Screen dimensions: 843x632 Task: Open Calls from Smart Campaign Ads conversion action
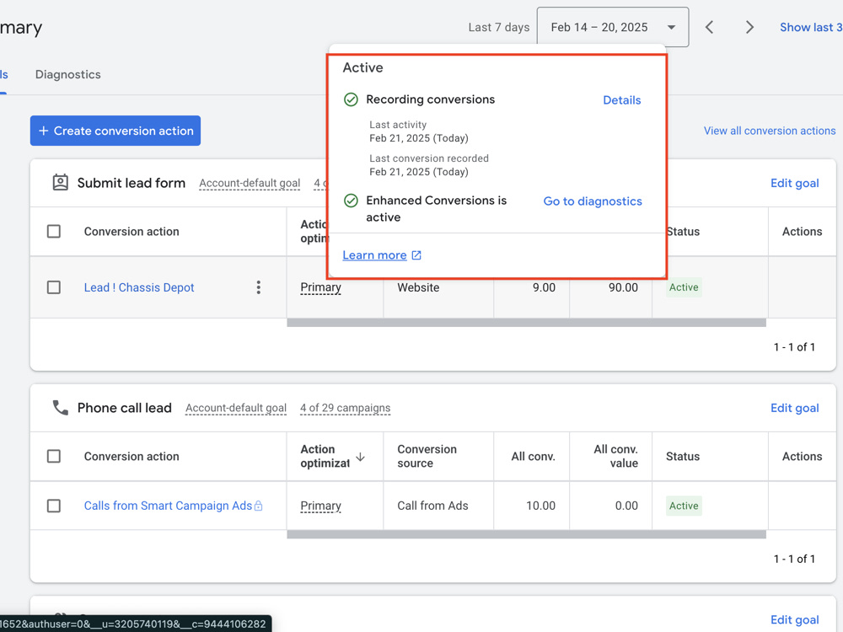[168, 506]
